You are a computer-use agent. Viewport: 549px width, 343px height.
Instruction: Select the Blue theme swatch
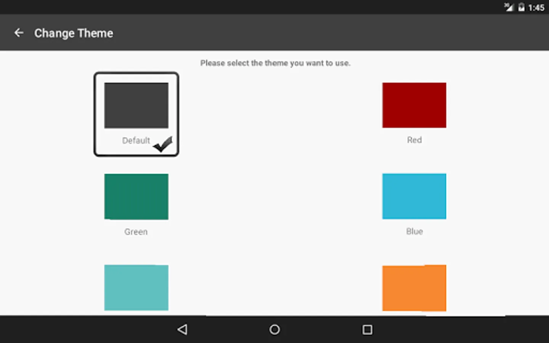(414, 196)
